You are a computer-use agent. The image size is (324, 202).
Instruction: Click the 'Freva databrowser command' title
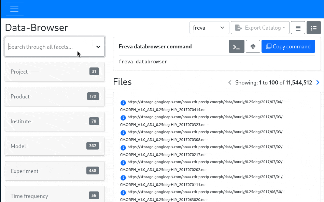(155, 47)
